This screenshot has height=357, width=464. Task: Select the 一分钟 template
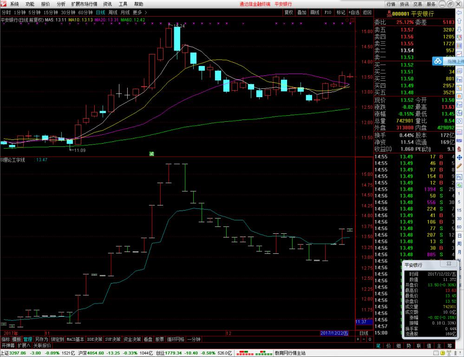tap(194, 339)
